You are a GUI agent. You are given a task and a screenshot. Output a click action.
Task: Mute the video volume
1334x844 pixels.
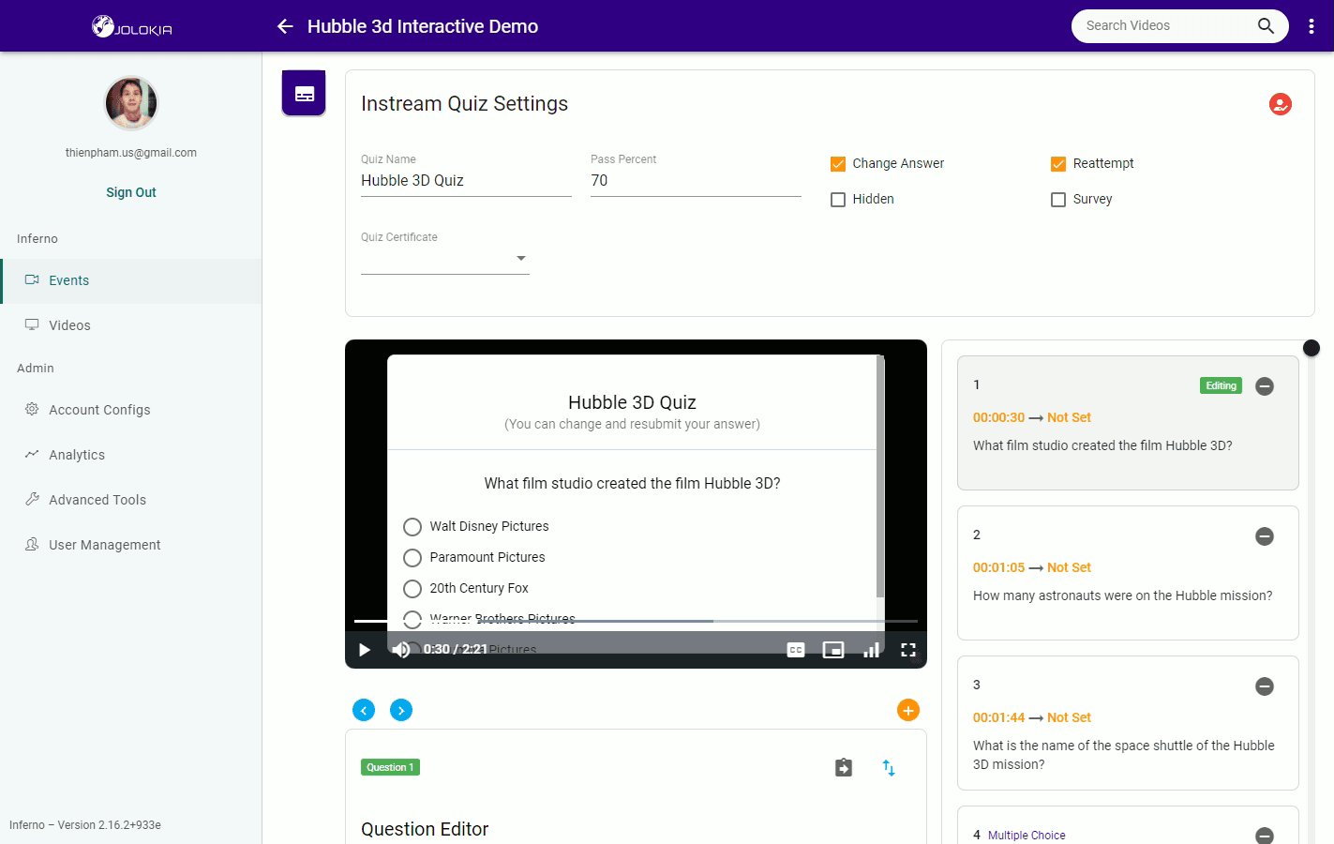401,650
